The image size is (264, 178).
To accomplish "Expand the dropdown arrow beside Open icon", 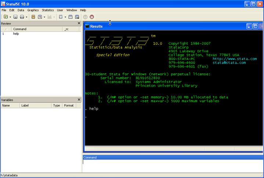I will 10,17.
